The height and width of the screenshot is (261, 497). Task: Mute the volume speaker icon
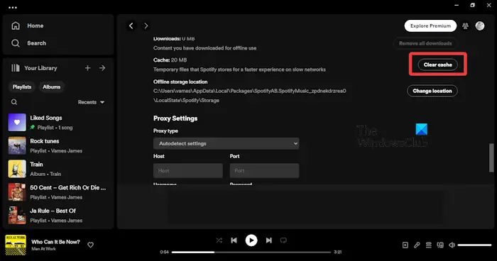(452, 245)
